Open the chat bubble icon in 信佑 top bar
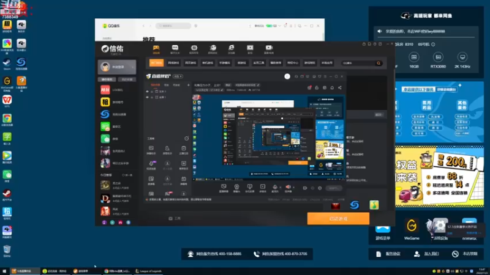 pos(175,49)
